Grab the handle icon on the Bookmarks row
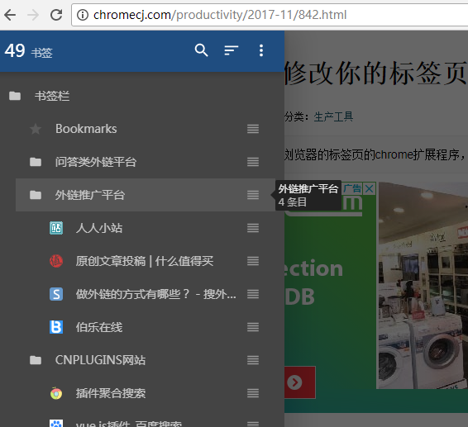The image size is (468, 427). 253,129
